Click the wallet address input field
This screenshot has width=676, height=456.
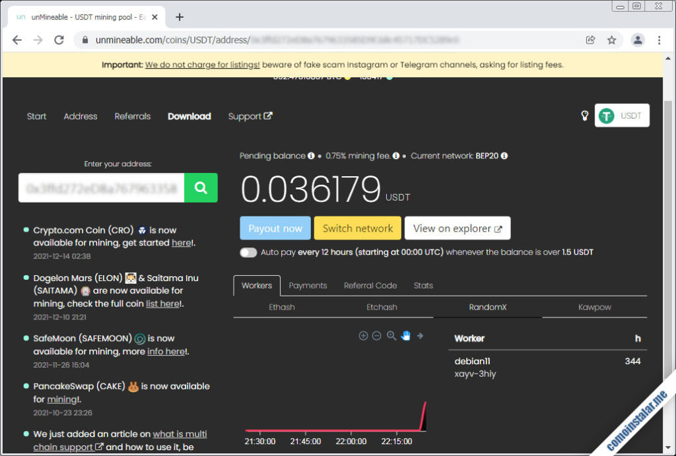(x=101, y=187)
